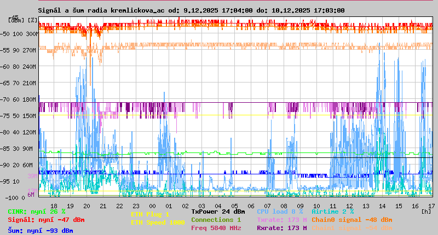Click the '12' hour tick on the X-axis
The width and height of the screenshot is (438, 235).
(x=349, y=206)
